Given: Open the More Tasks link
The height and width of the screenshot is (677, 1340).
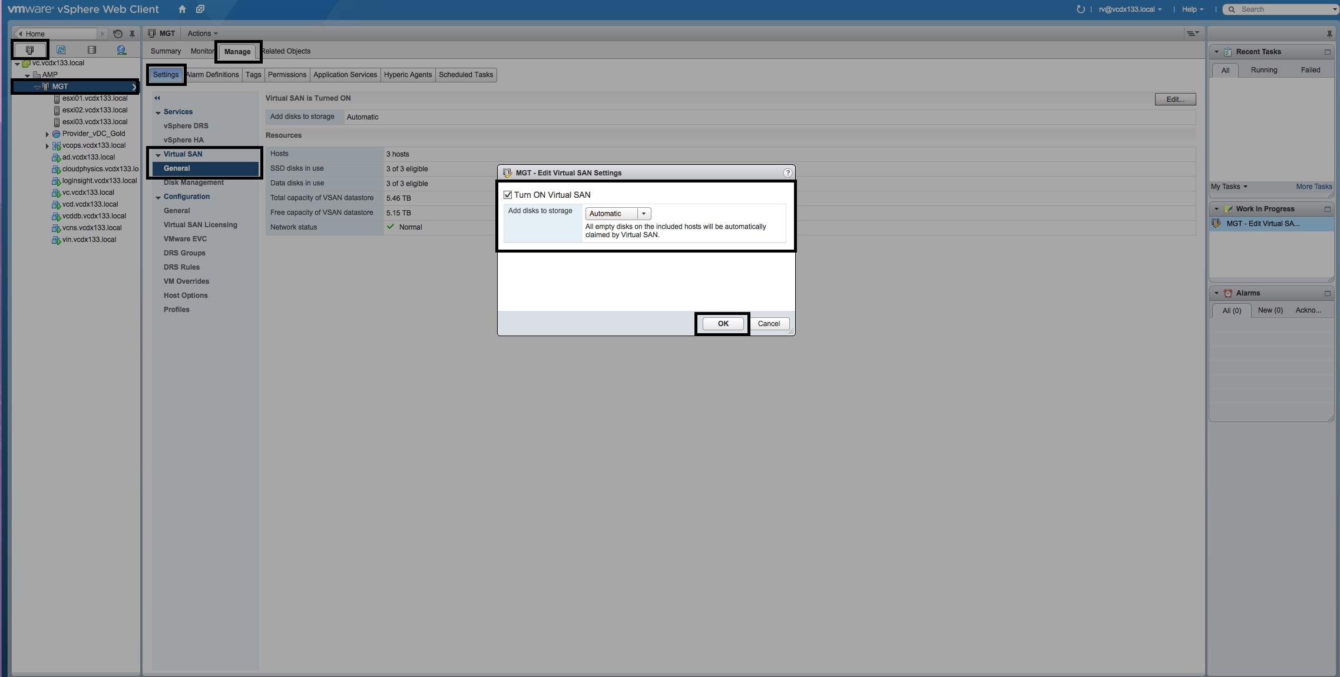Looking at the screenshot, I should (1313, 187).
